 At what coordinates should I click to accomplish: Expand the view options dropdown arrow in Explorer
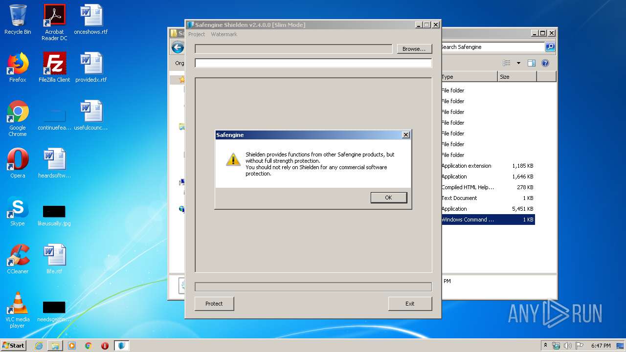(518, 63)
